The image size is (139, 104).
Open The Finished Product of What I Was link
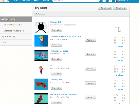67,36
